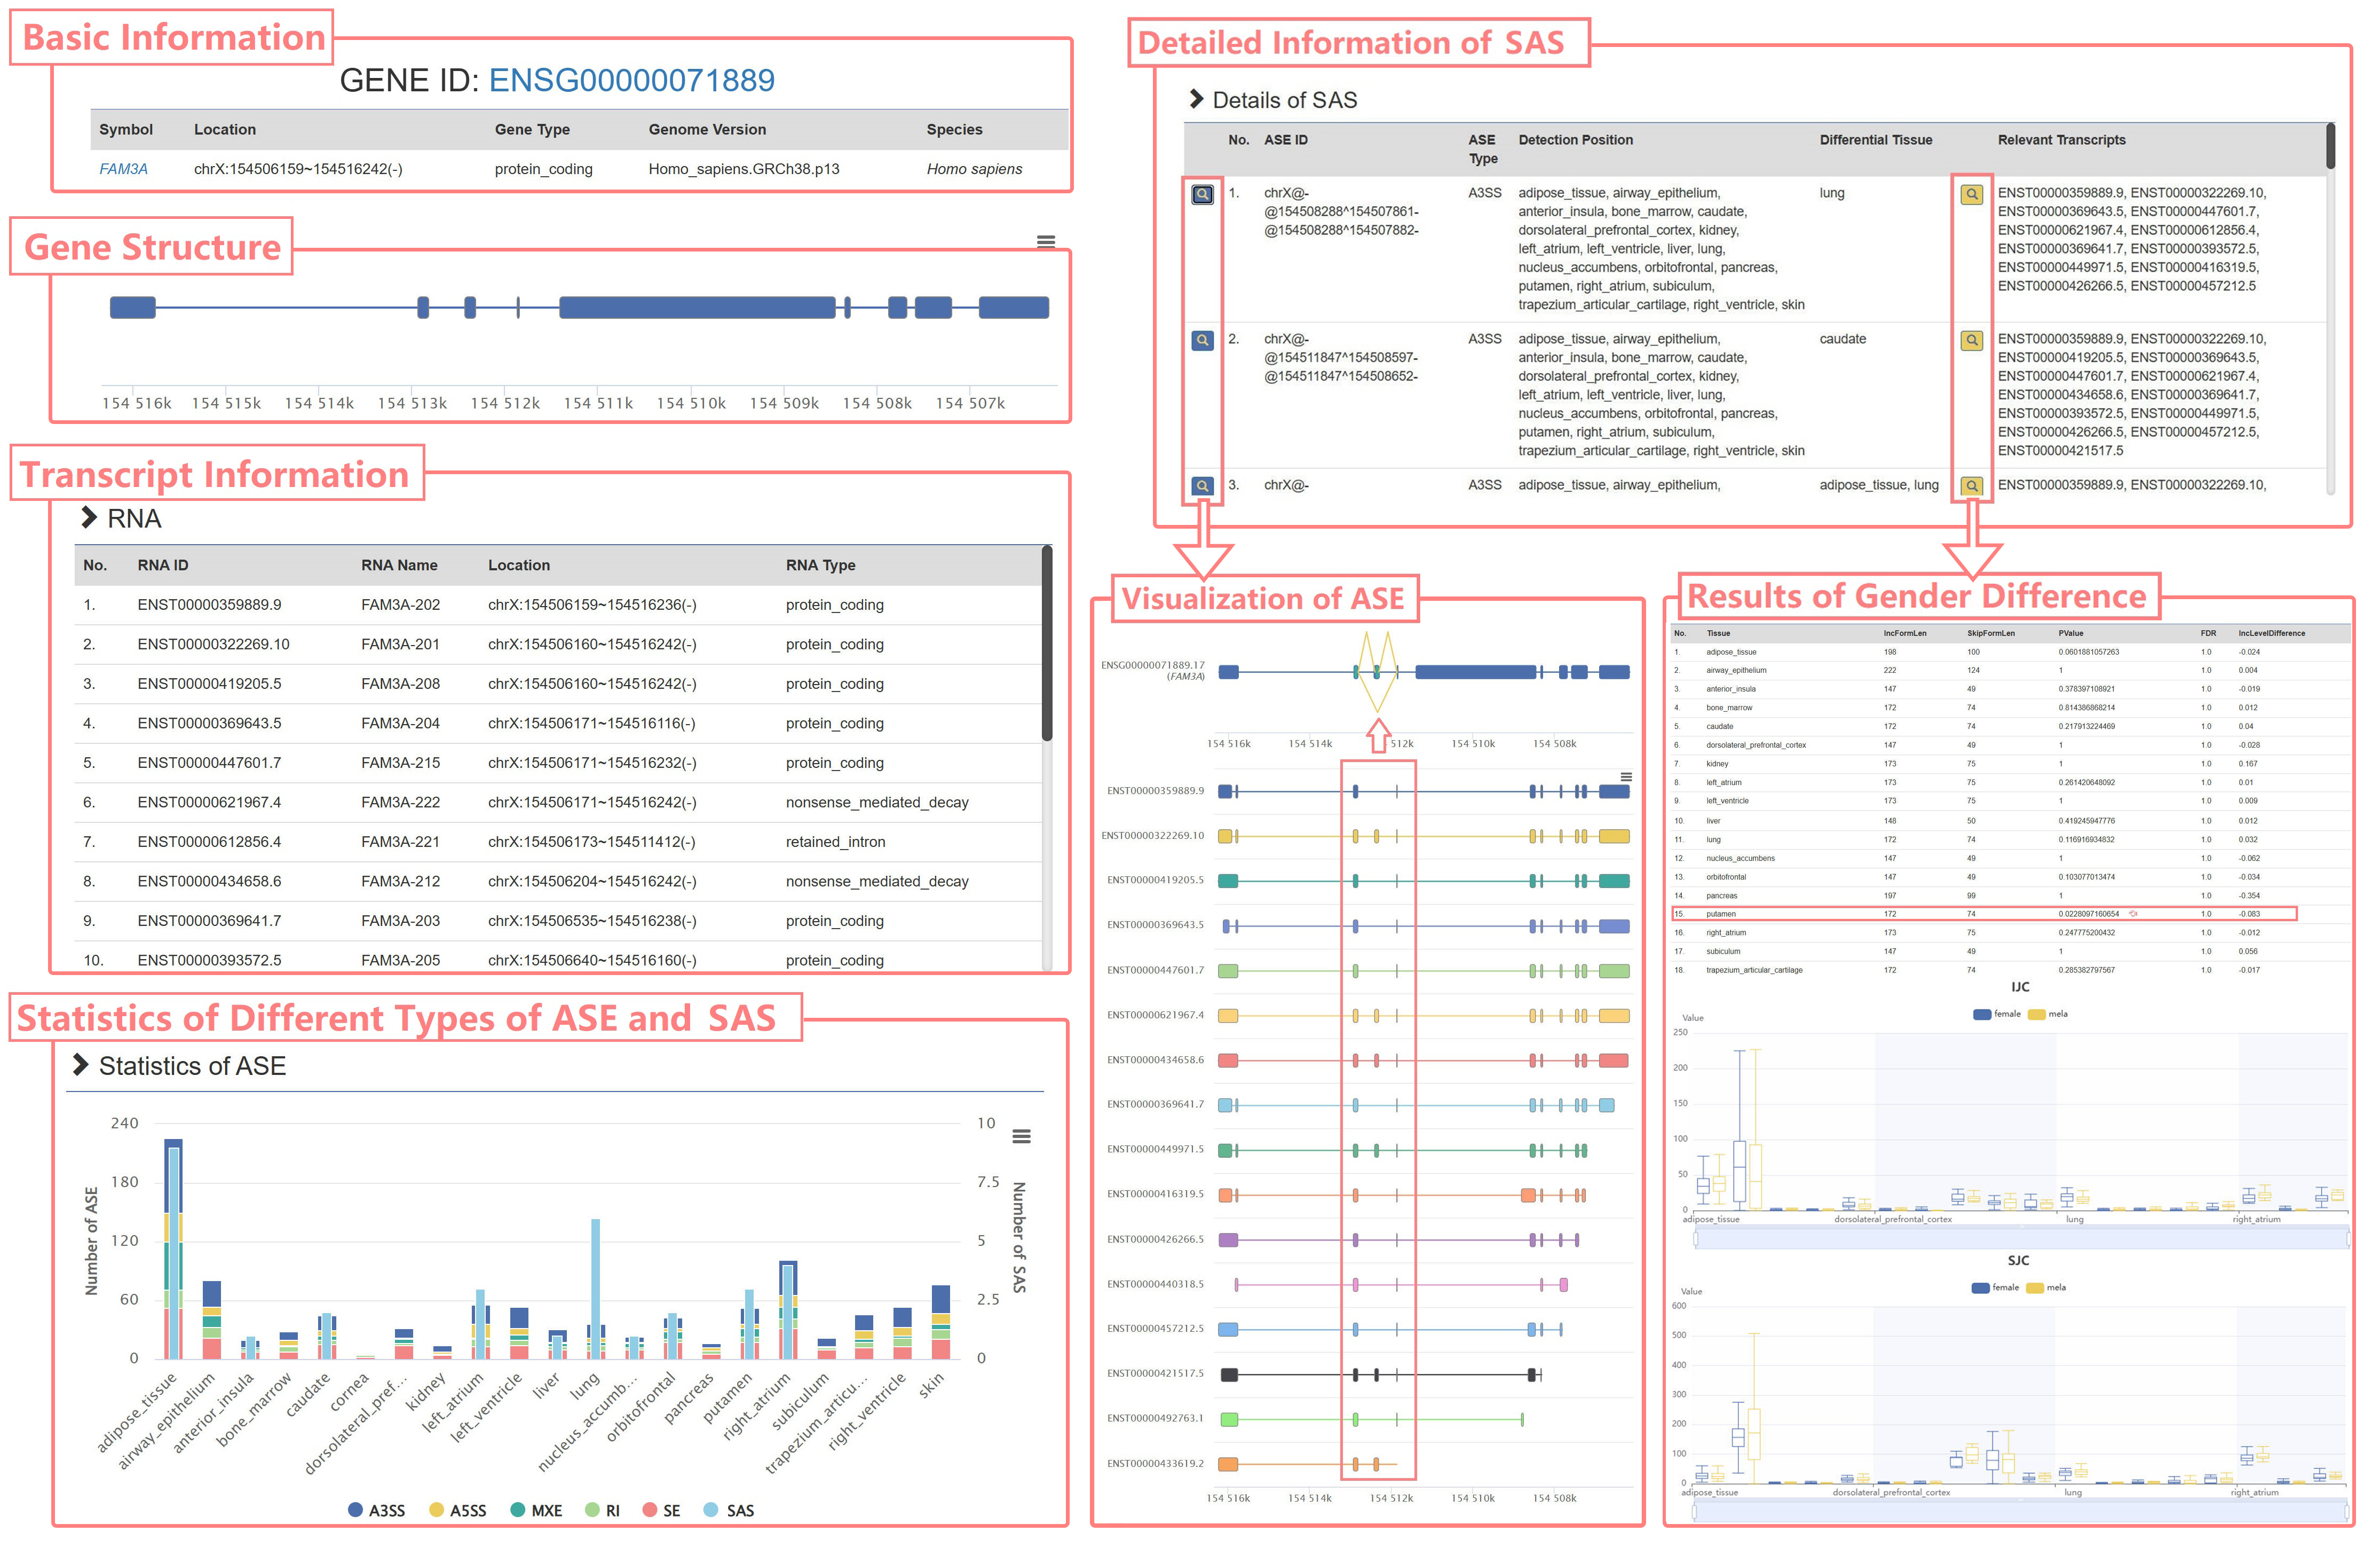This screenshot has height=1547, width=2380.
Task: Open Statistics of ASE chart hamburger menu
Action: click(x=1021, y=1136)
